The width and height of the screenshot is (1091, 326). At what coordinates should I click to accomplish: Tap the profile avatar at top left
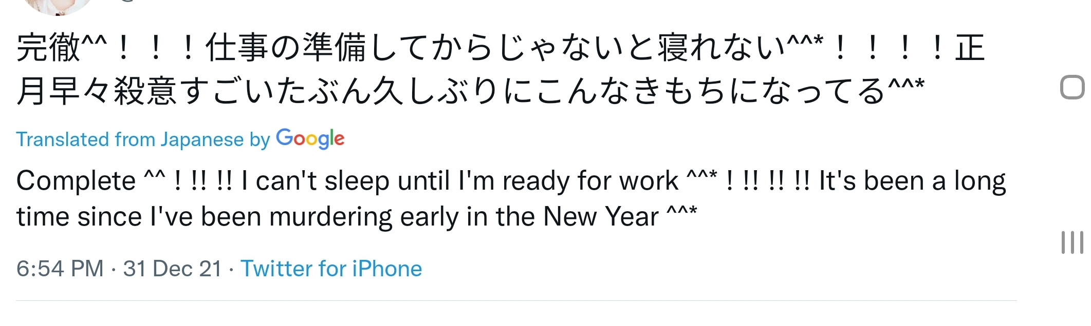pyautogui.click(x=59, y=6)
